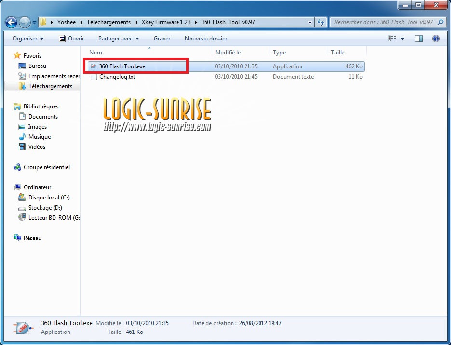Open Réseau in the navigation pane

(32, 238)
